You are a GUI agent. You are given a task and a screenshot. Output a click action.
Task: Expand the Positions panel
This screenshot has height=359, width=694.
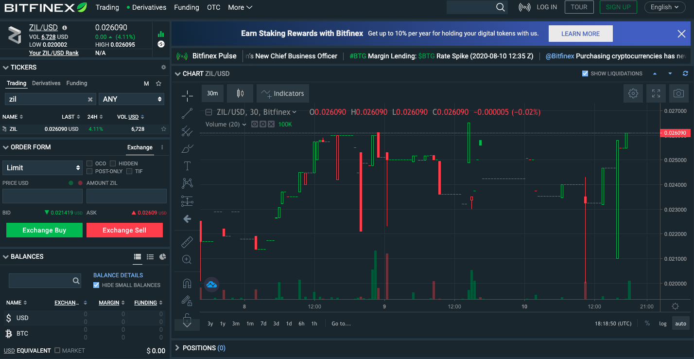coord(177,348)
